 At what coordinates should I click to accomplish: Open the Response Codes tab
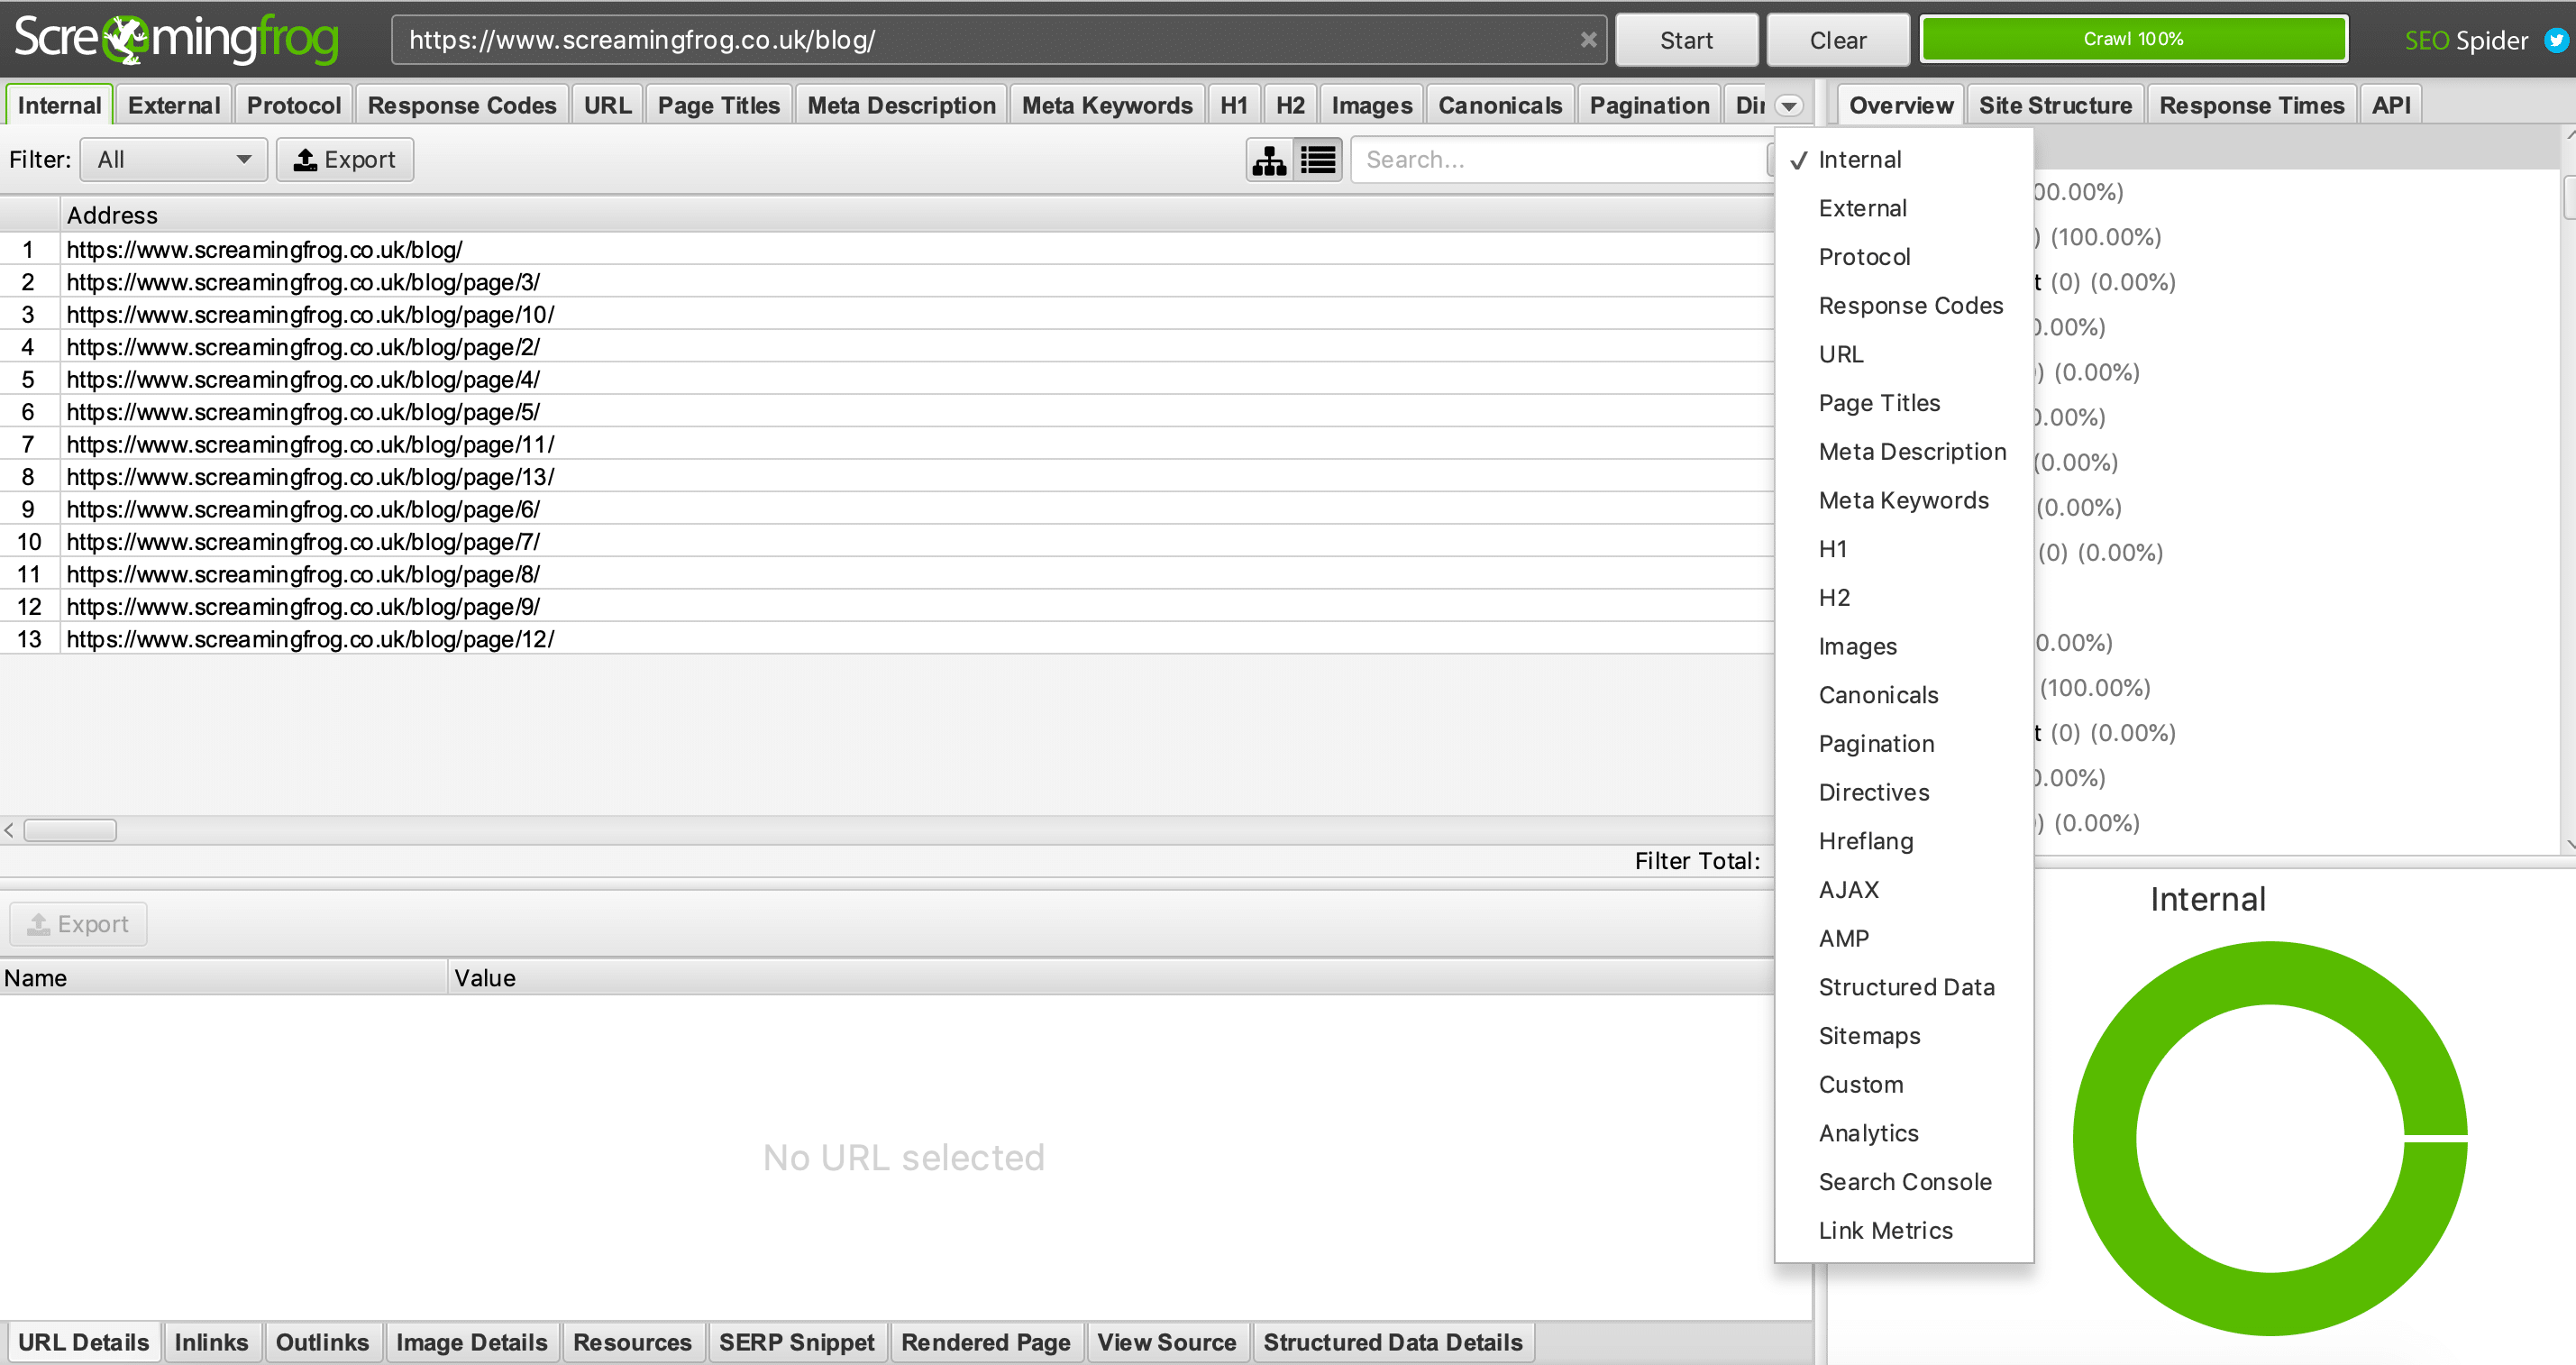click(461, 106)
